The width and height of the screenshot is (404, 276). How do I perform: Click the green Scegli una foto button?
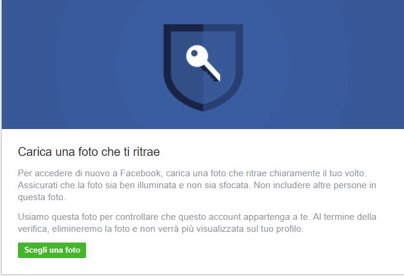[x=52, y=250]
